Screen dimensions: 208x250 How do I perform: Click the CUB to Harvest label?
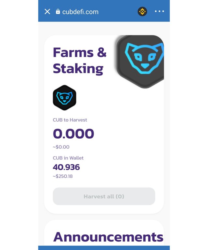pyautogui.click(x=70, y=120)
